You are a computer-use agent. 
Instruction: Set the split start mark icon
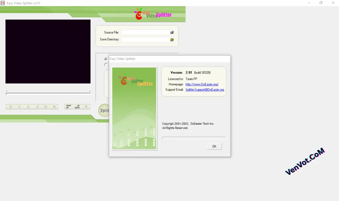pyautogui.click(x=69, y=106)
